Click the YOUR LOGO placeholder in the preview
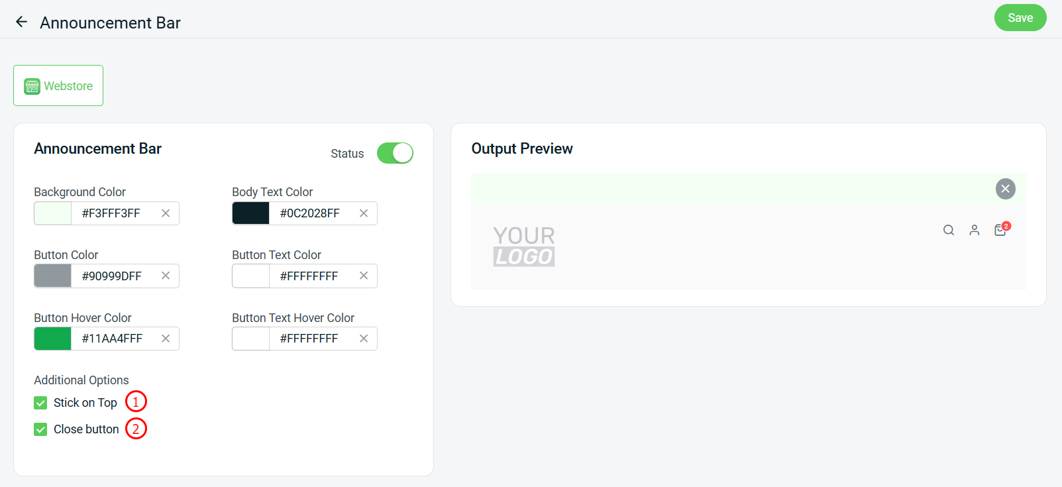Screen dimensions: 1062x487 click(x=524, y=246)
